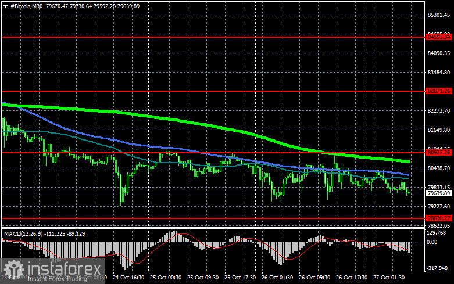Select the price scale value 81649.80
This screenshot has width=454, height=284.
(439, 130)
